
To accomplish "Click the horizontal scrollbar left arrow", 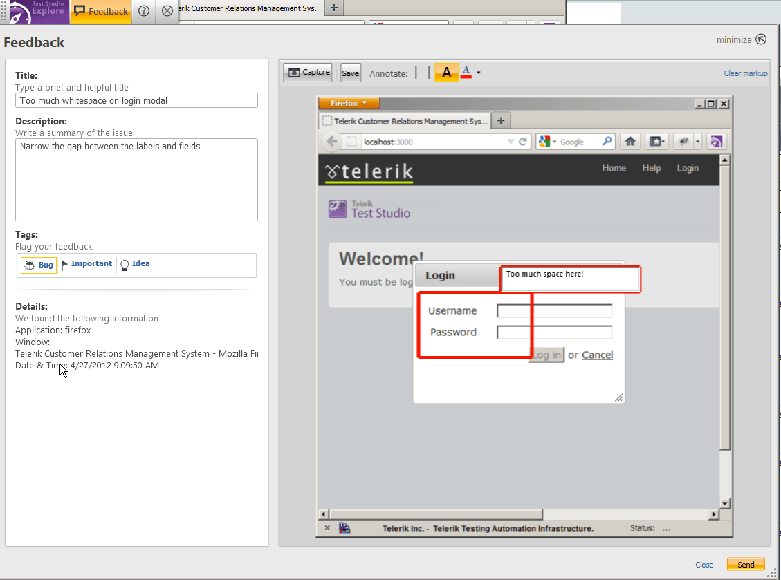I will coord(324,514).
